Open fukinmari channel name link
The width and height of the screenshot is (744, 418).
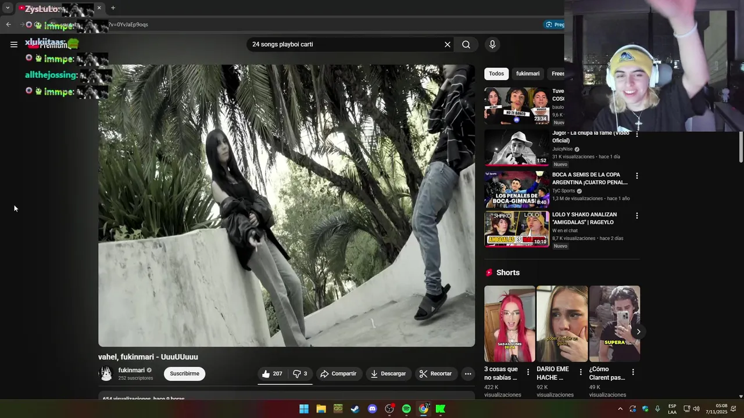(131, 370)
